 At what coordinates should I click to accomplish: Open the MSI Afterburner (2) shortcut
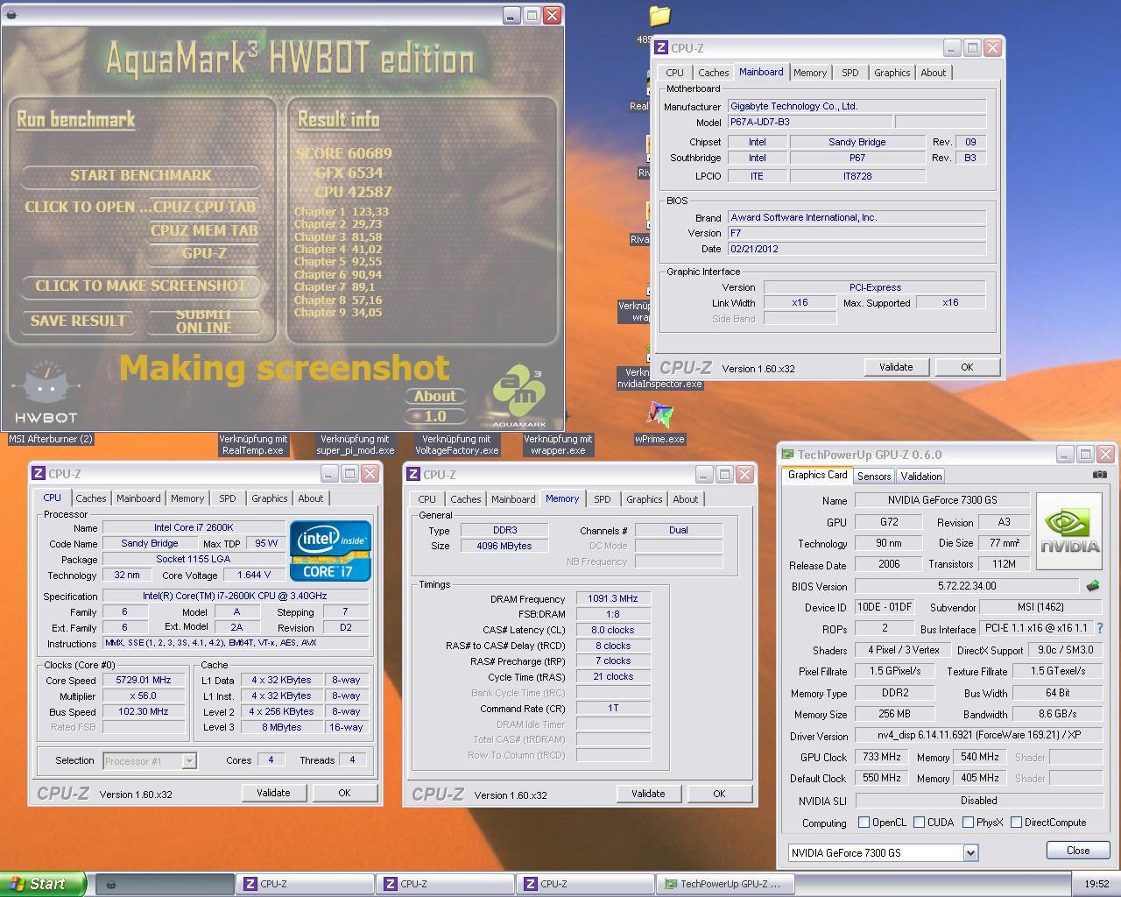click(x=51, y=439)
